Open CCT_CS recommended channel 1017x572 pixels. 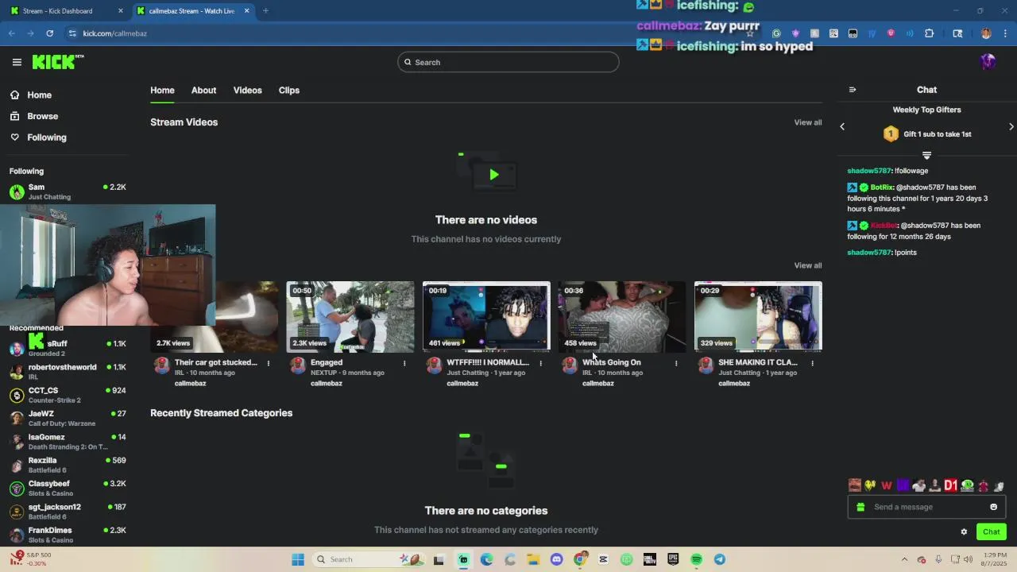(68, 395)
